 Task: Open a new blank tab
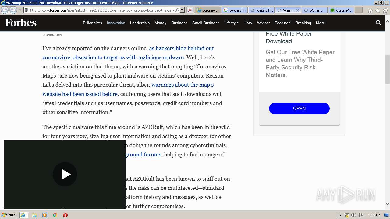click(359, 10)
